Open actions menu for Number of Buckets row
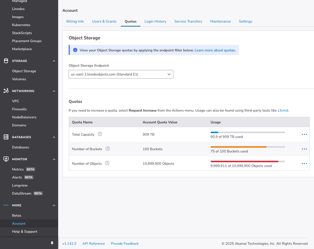 click(x=304, y=149)
